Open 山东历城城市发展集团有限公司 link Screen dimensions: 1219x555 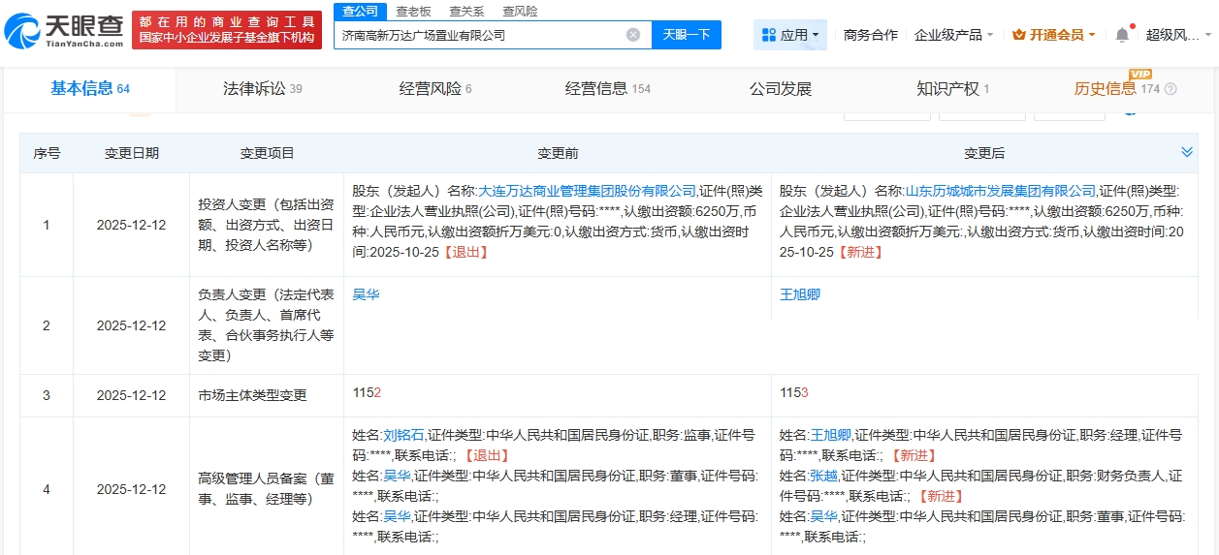[1000, 191]
